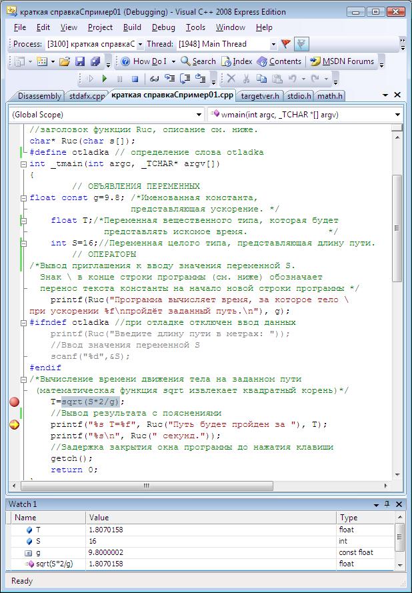Image resolution: width=412 pixels, height=593 pixels.
Task: Click the Step Over icon
Action: tap(185, 79)
